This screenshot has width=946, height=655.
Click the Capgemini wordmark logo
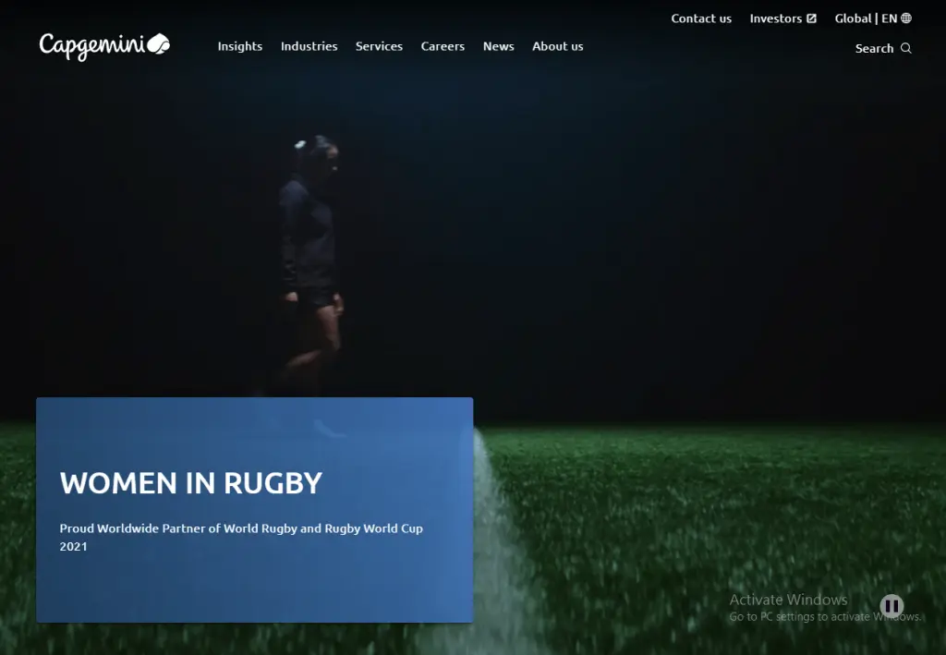pos(104,46)
